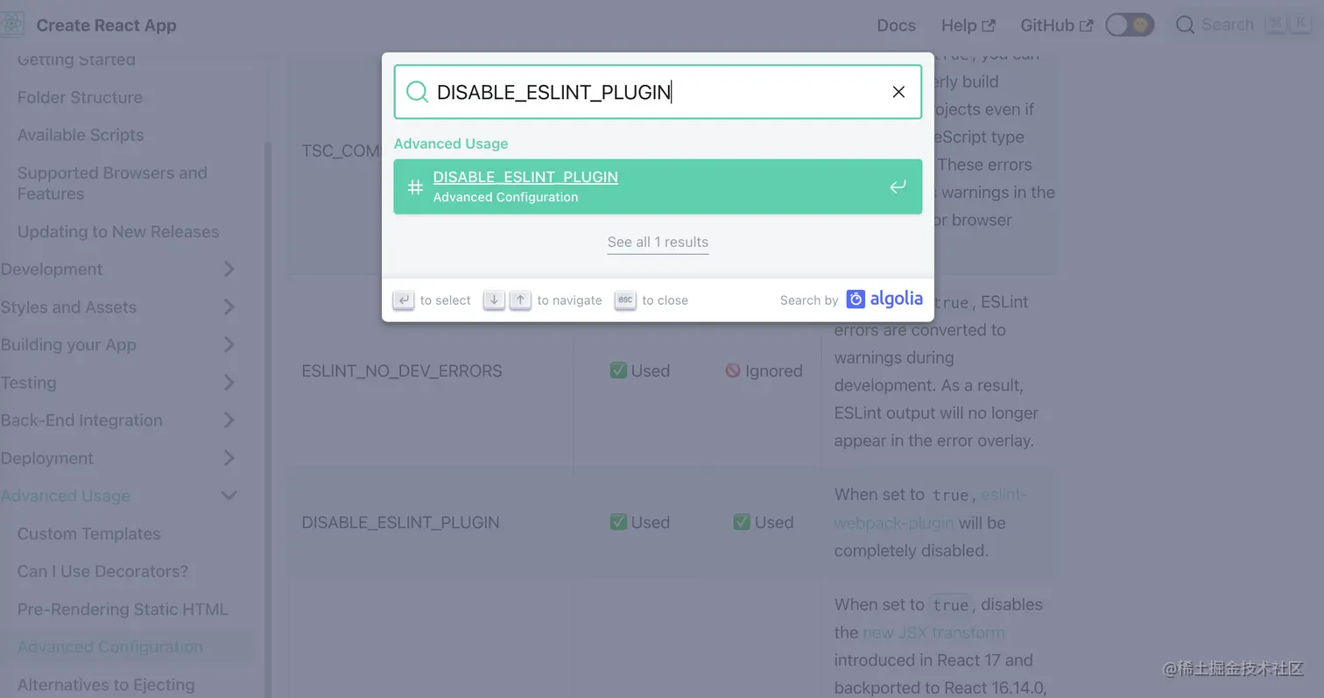Click the external link icon next to GitHub
The image size is (1324, 698).
(x=1086, y=25)
